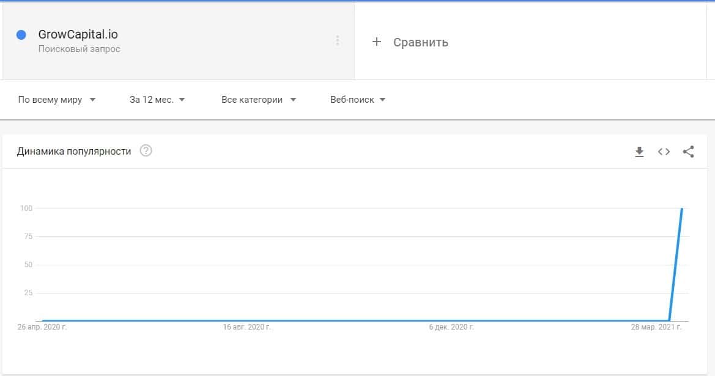
Task: Expand the Все категории dropdown
Action: click(x=259, y=100)
